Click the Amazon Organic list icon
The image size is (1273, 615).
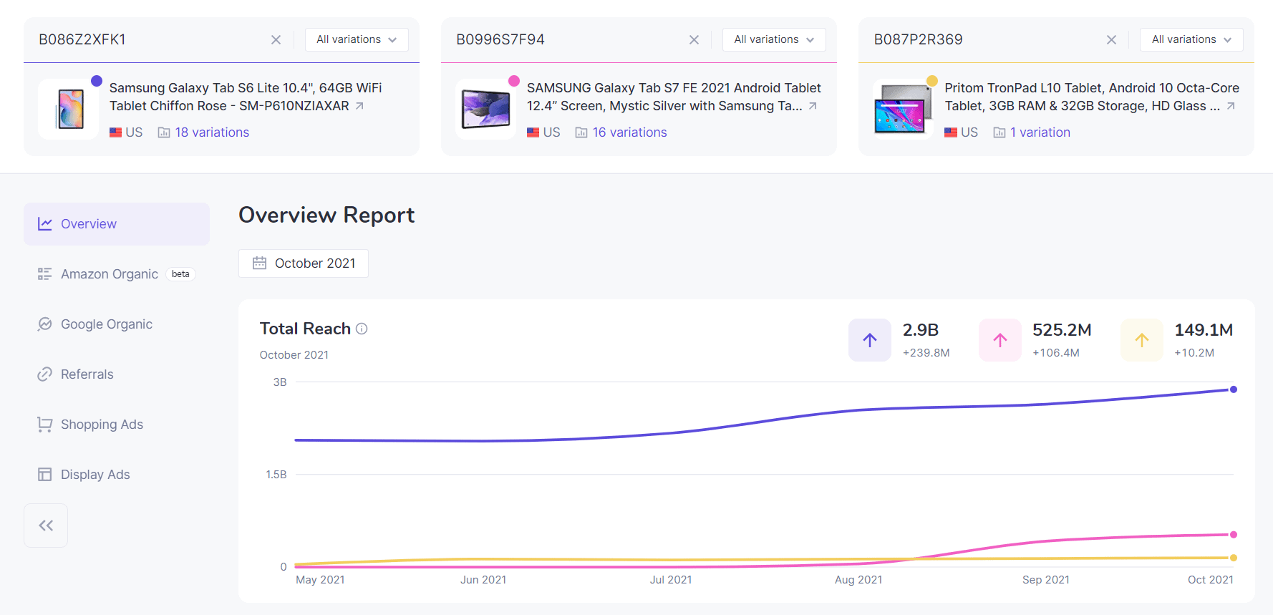45,274
